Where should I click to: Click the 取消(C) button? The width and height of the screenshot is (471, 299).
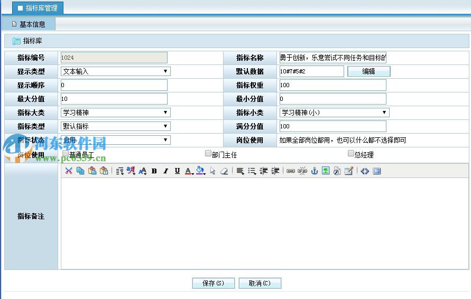[x=260, y=283]
